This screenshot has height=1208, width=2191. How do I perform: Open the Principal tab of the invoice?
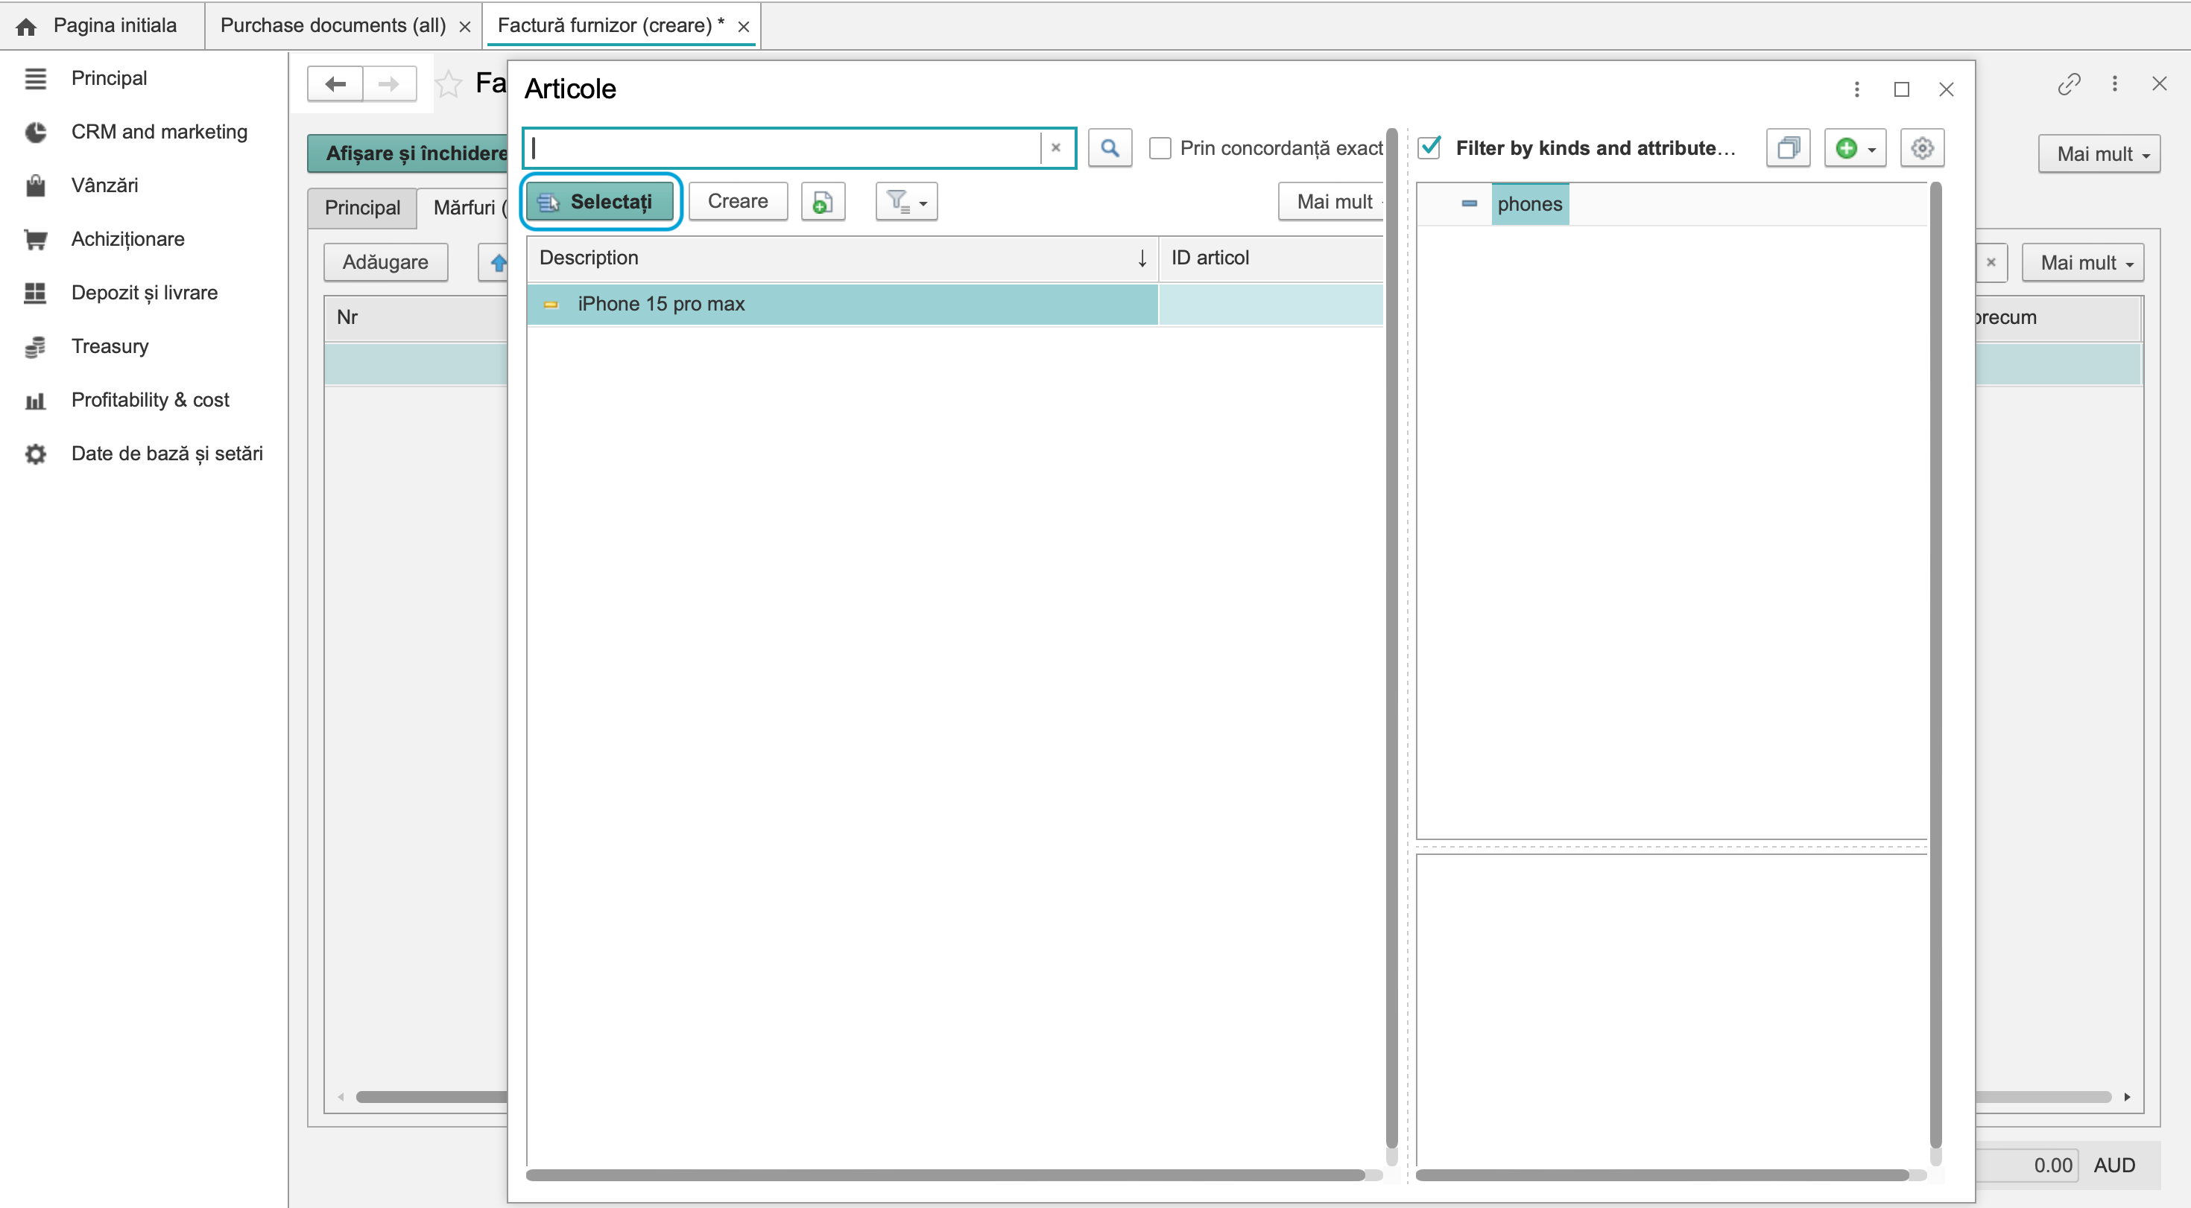[x=362, y=209]
